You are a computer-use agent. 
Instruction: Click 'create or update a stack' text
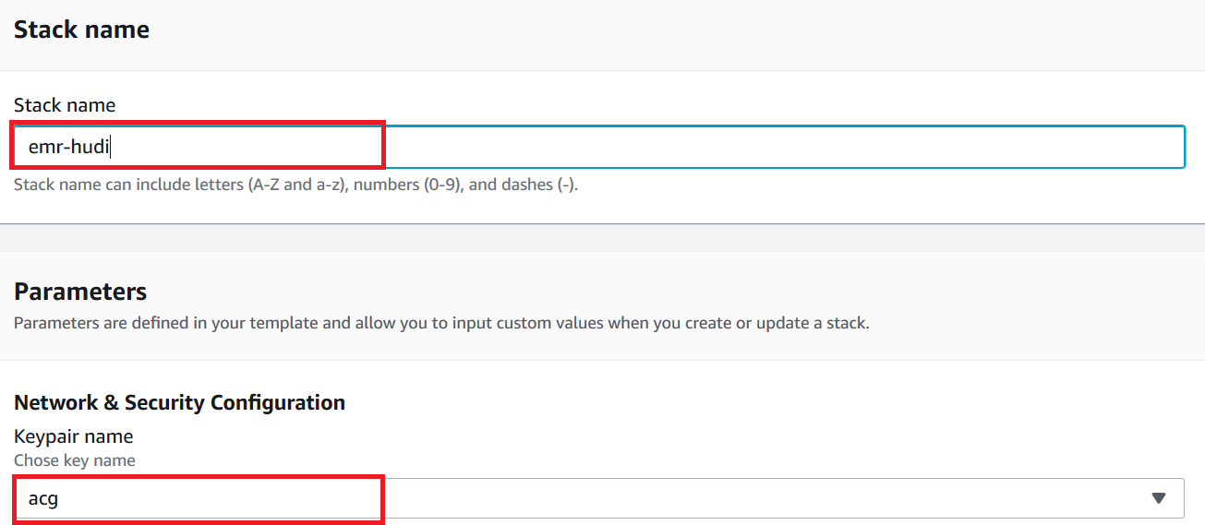coord(785,324)
